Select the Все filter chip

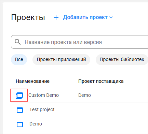point(19,60)
